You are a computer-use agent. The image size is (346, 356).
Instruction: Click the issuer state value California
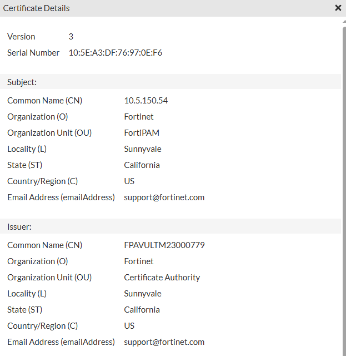pyautogui.click(x=142, y=310)
